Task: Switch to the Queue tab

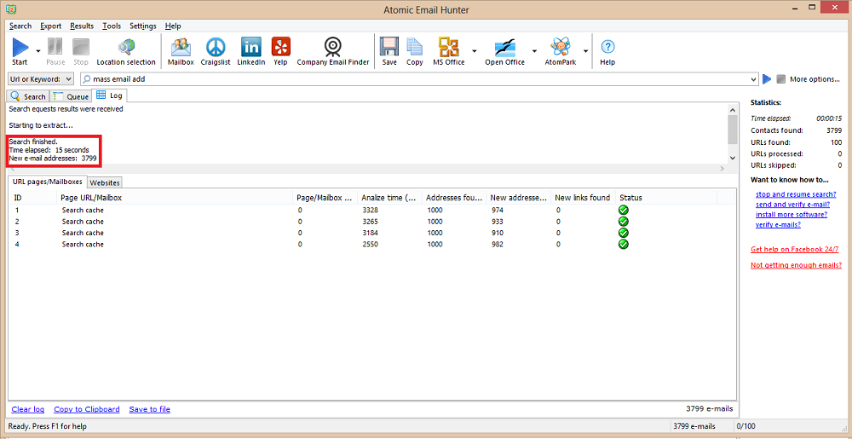Action: point(71,96)
